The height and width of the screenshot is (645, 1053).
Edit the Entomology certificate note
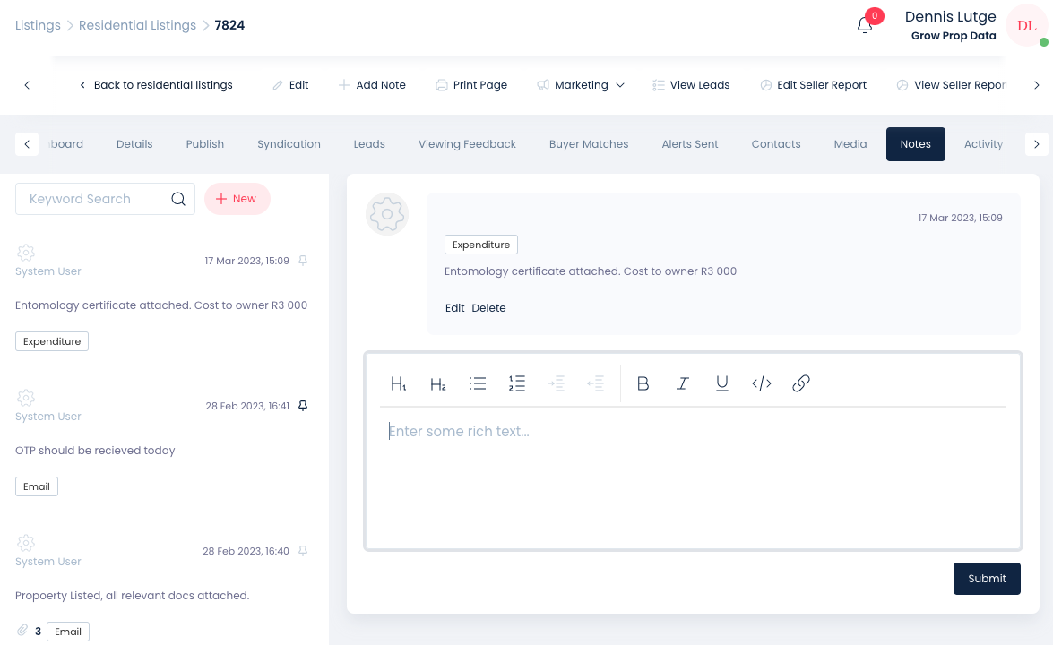coord(454,308)
